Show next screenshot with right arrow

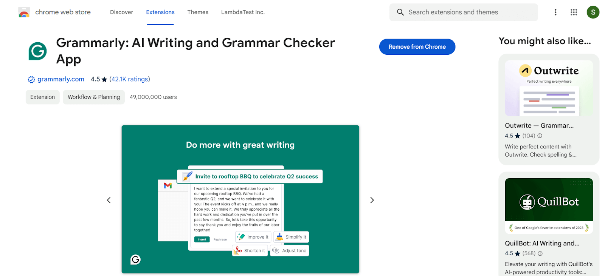point(372,200)
